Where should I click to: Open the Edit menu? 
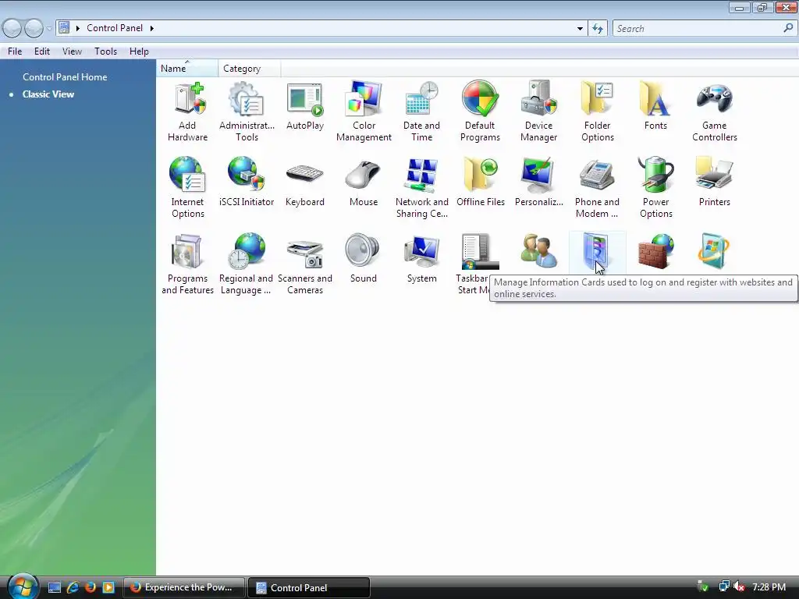[42, 51]
